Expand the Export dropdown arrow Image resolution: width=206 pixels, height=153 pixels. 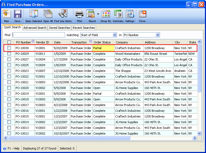pos(98,14)
